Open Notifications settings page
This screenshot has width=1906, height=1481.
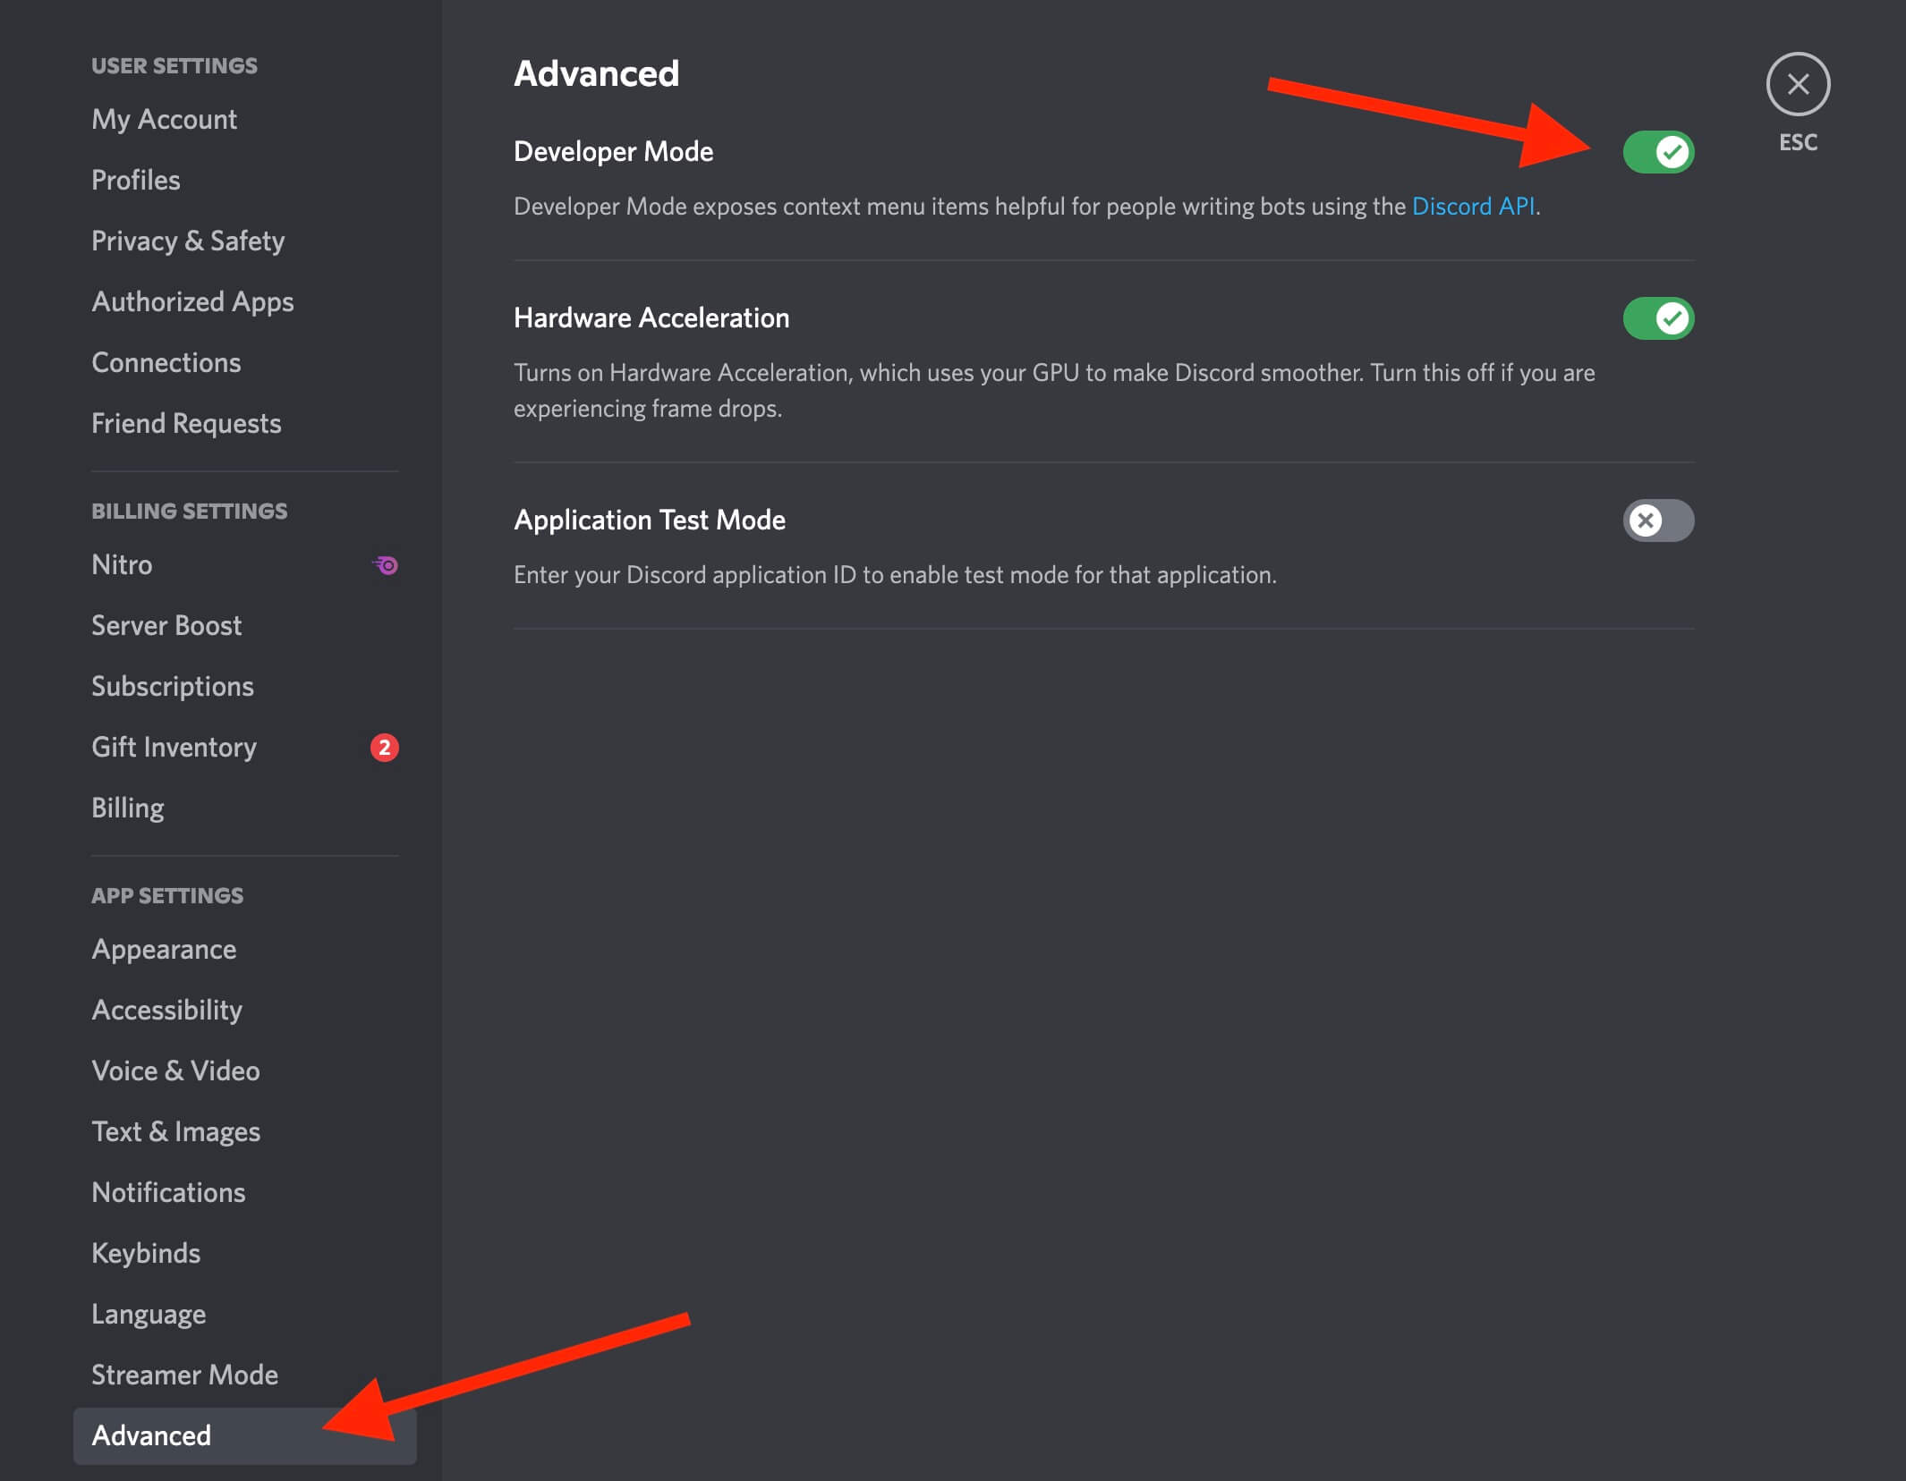point(168,1192)
